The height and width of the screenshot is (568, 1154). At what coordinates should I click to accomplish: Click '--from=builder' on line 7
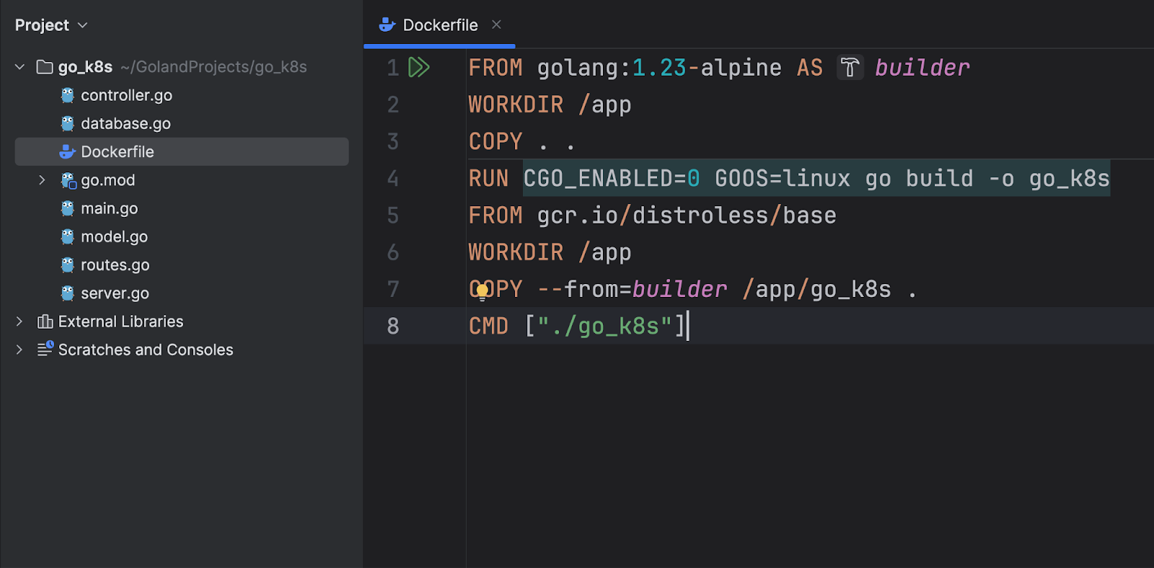632,289
